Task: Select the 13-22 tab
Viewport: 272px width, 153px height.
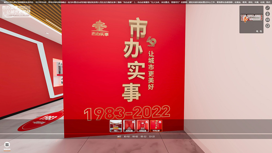Action: pos(152,136)
